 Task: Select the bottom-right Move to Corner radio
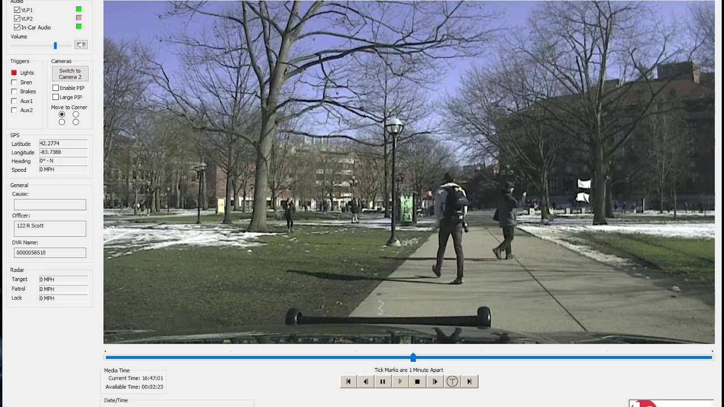(x=76, y=122)
